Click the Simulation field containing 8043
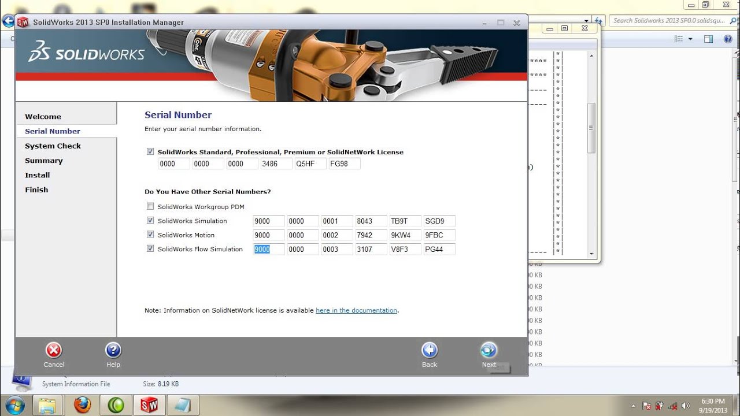Image resolution: width=740 pixels, height=416 pixels. click(371, 221)
